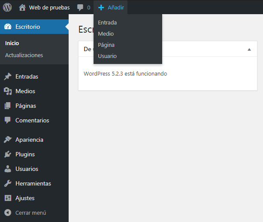
Task: Click the Plugins plug icon
Action: (8, 154)
